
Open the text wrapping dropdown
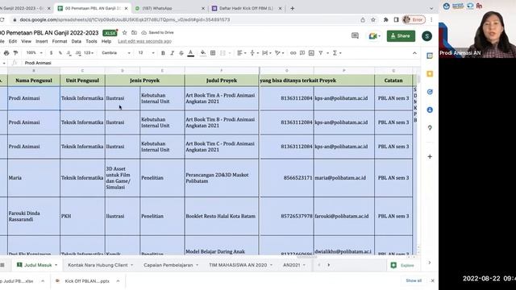(267, 53)
